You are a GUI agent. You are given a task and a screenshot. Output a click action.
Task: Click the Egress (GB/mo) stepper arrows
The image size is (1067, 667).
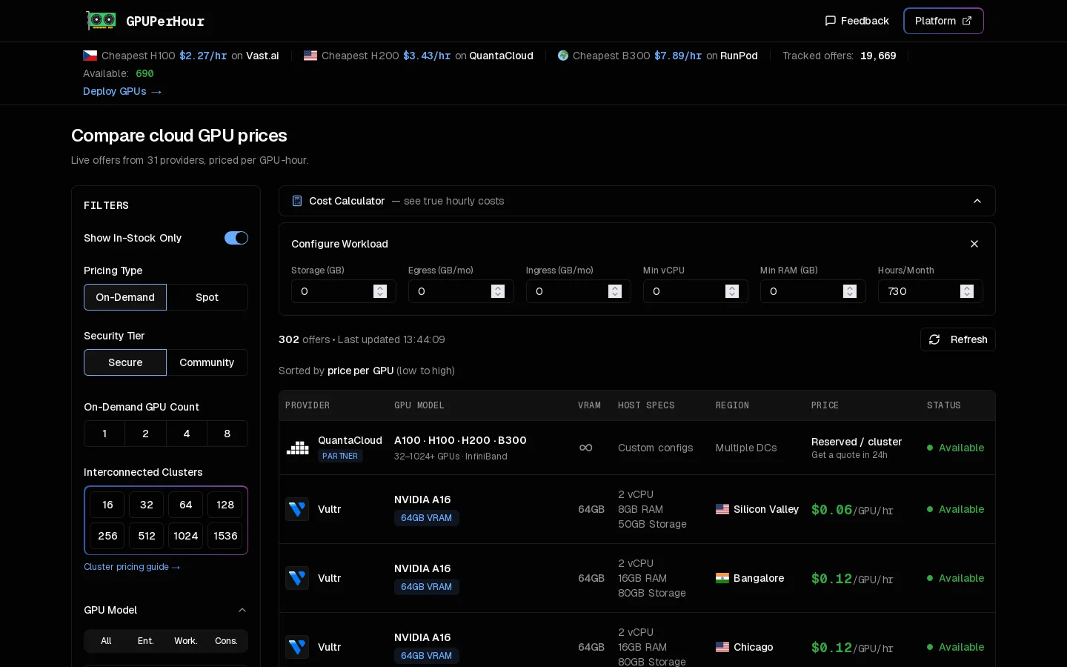[498, 291]
